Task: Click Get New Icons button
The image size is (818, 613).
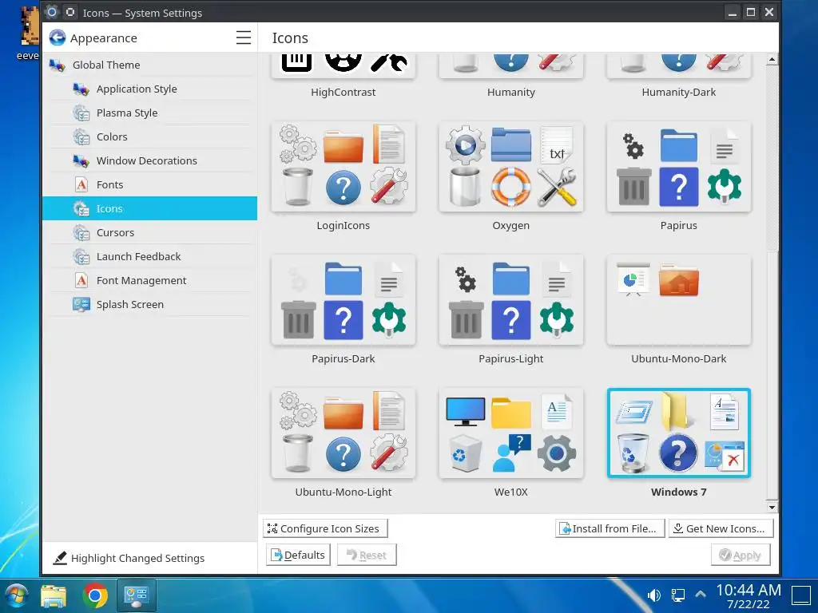Action: (x=721, y=528)
